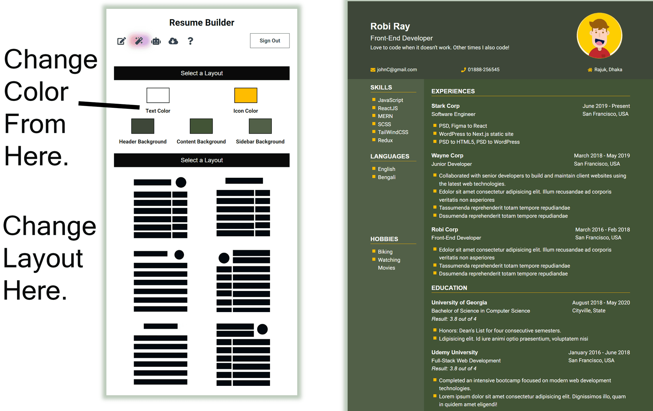
Task: Click the Biking hobby entry
Action: 385,252
